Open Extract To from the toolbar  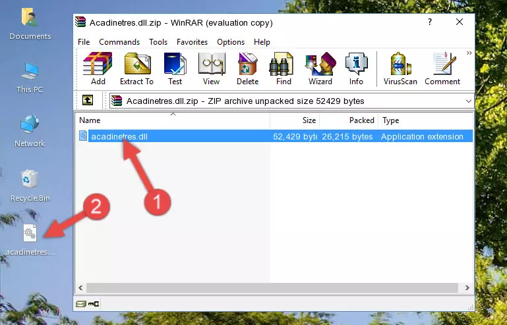136,68
